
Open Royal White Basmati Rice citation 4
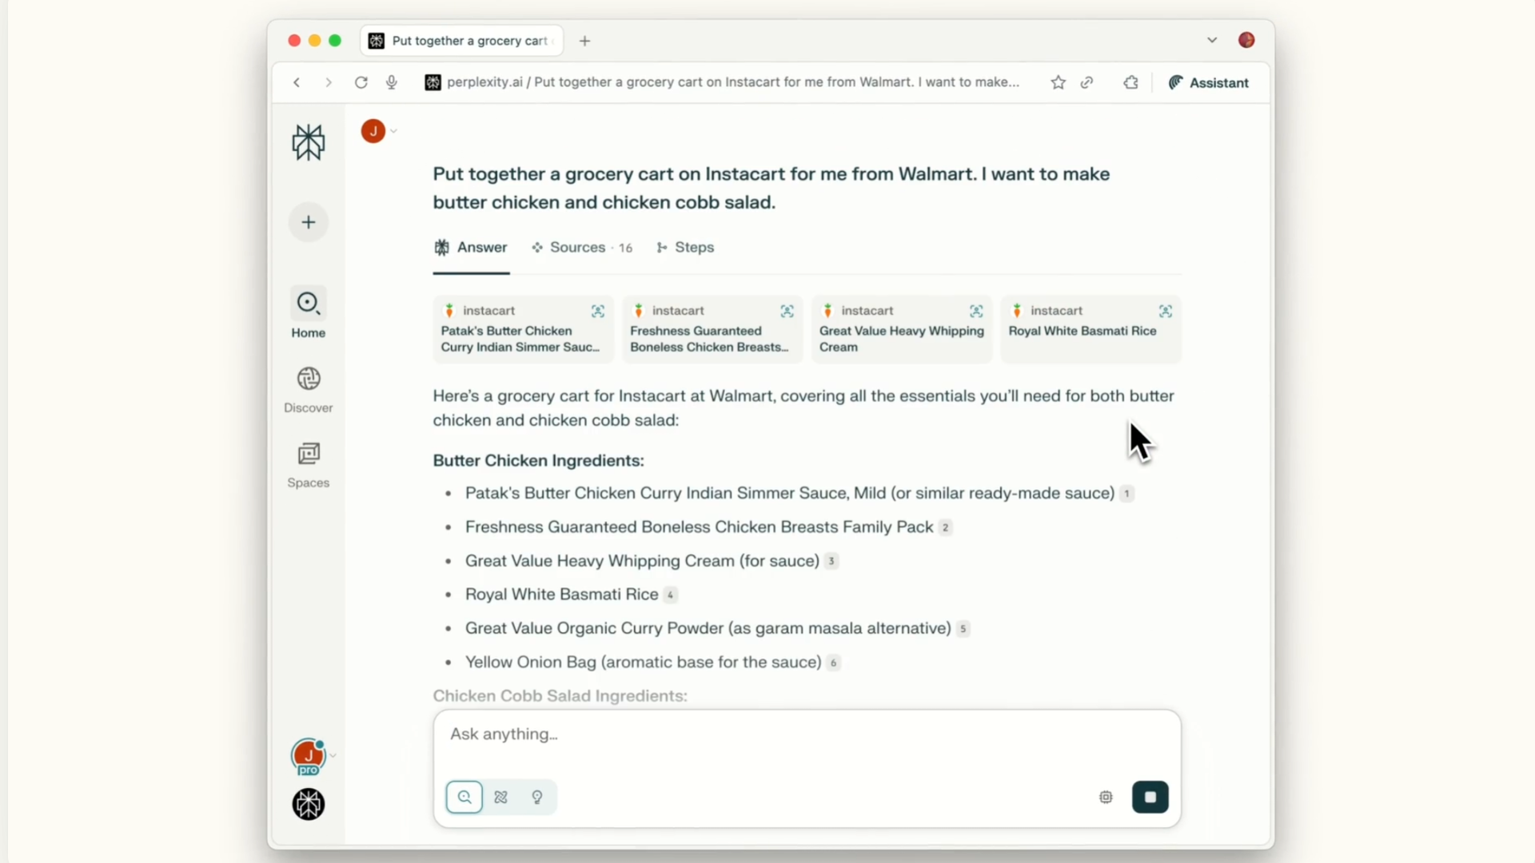click(x=668, y=595)
